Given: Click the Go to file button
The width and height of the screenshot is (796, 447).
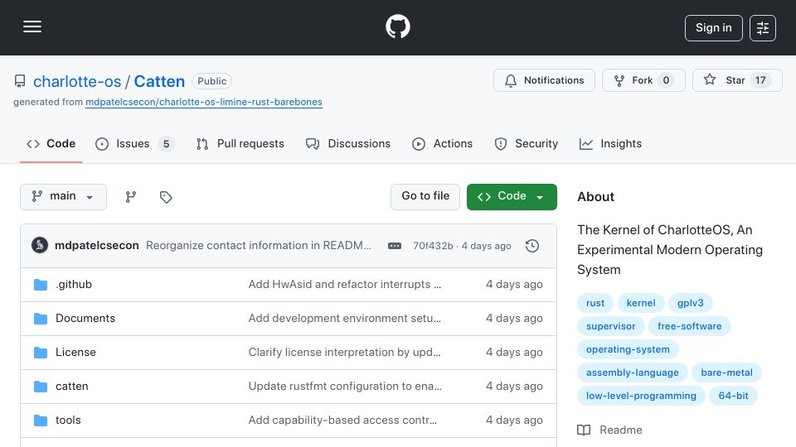Looking at the screenshot, I should click(x=425, y=197).
